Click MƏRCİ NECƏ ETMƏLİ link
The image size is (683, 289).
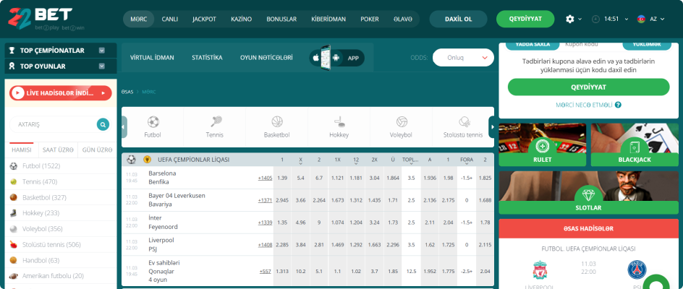[x=584, y=105]
